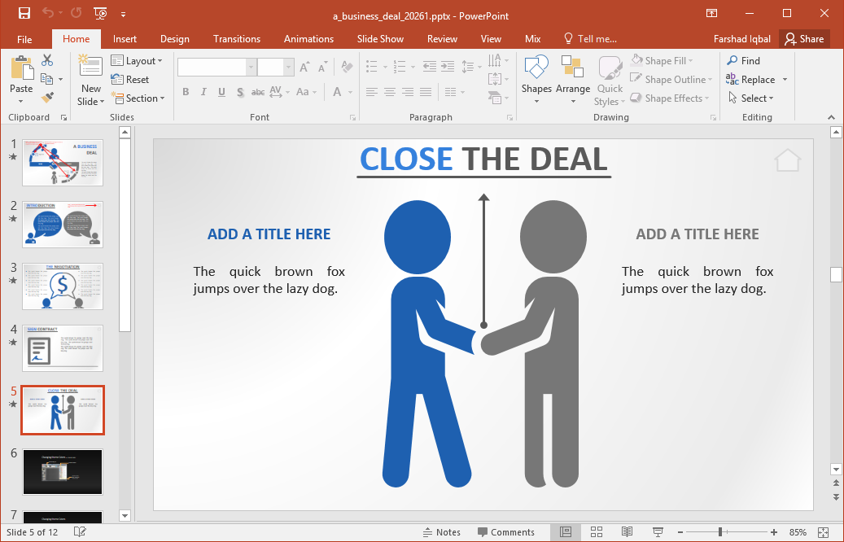The height and width of the screenshot is (542, 844).
Task: Open the Slide Show tab
Action: [x=380, y=38]
